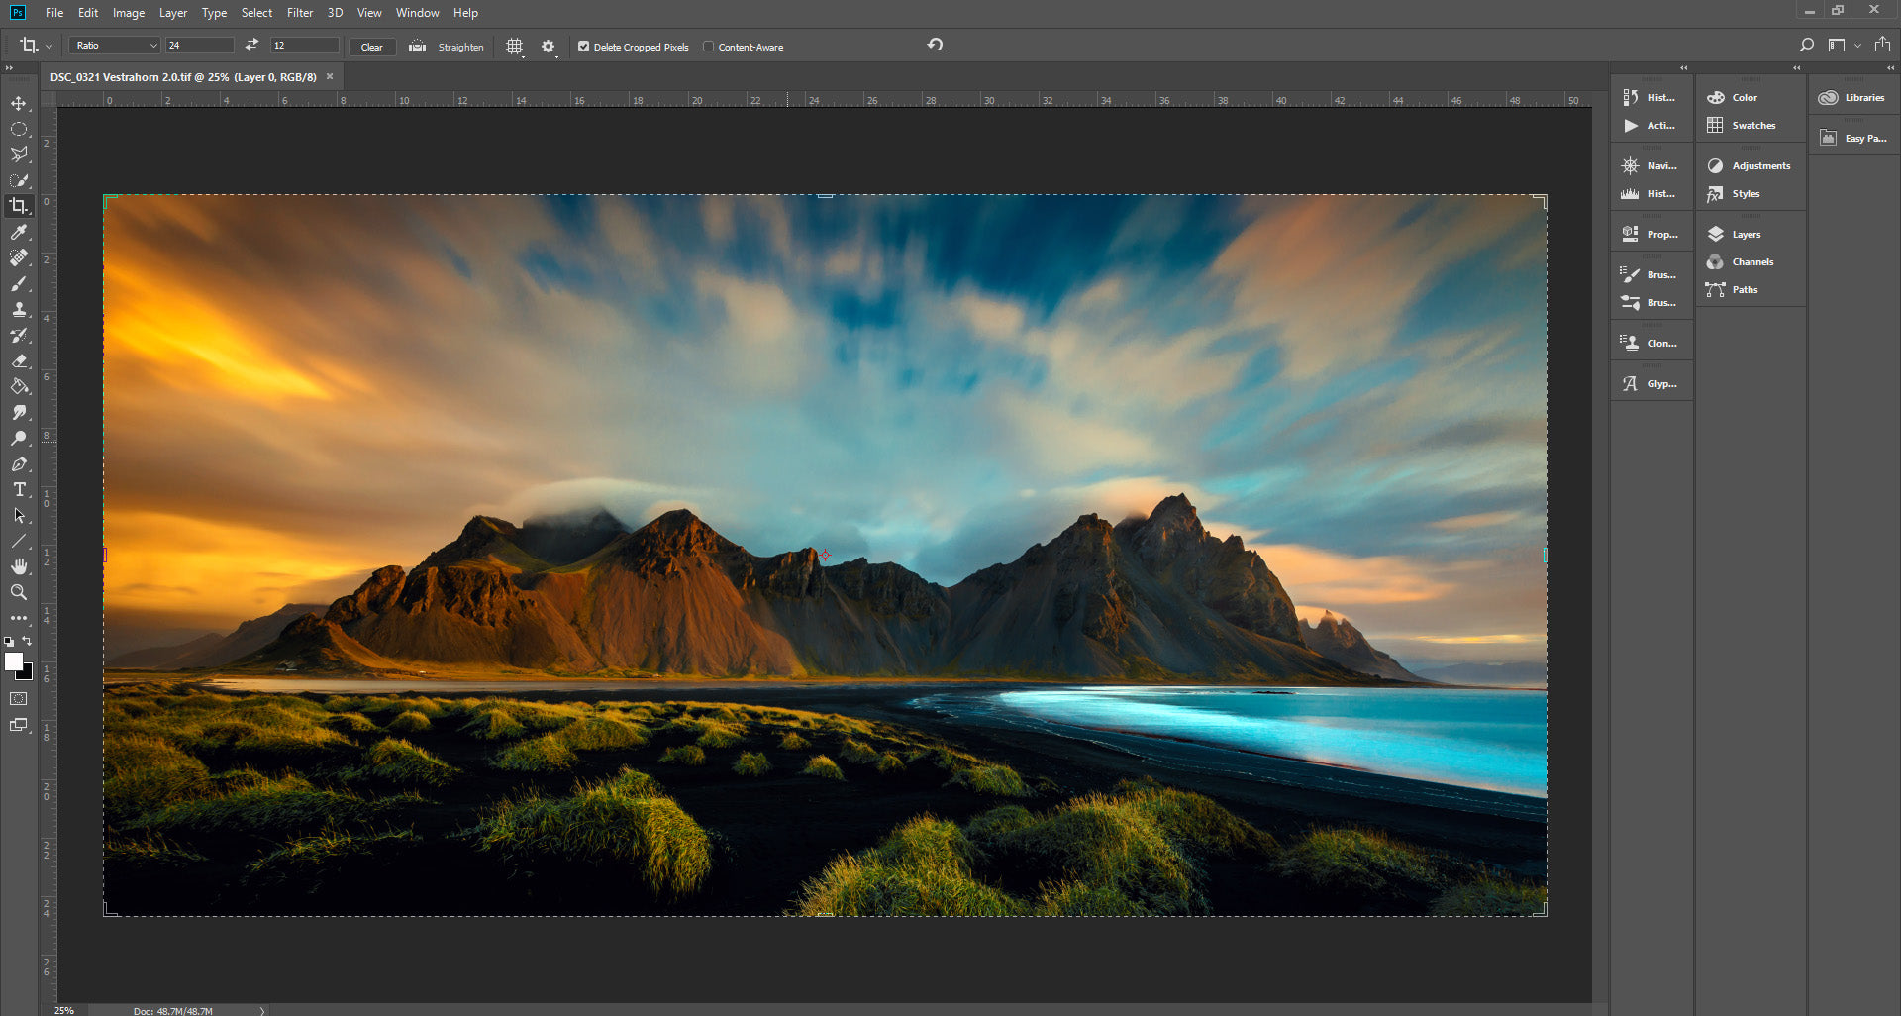Select the Quick Selection tool

(19, 180)
